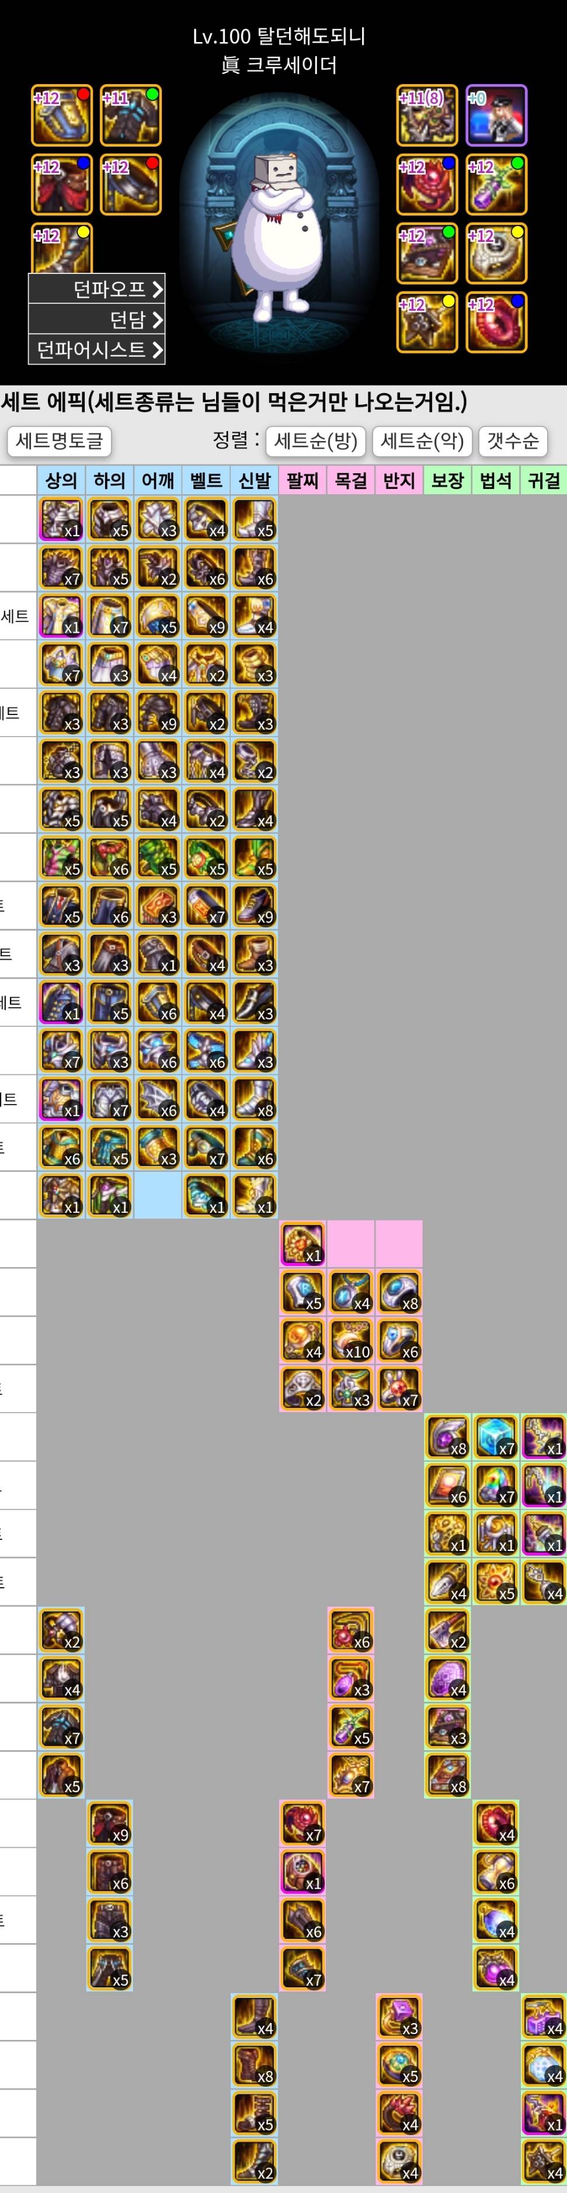This screenshot has width=567, height=2193.
Task: Open the 던담 link
Action: (x=97, y=319)
